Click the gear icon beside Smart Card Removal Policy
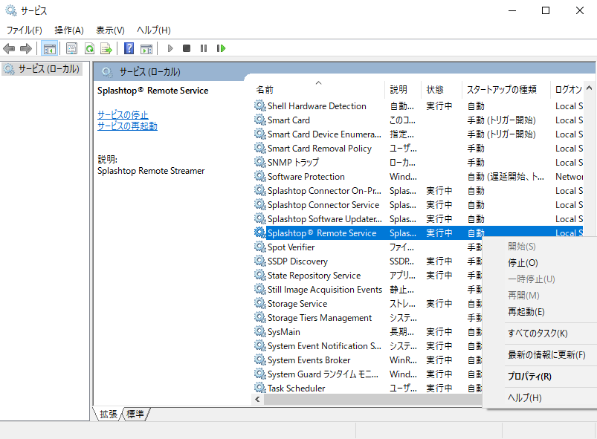Viewport: 597px width, 439px height. coord(260,148)
